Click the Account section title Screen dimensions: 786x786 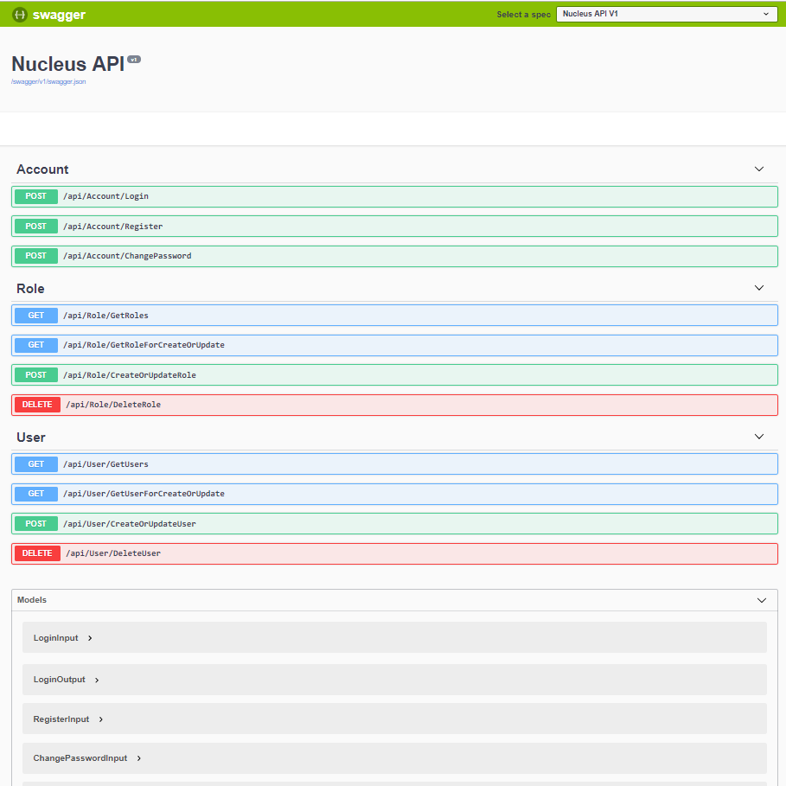click(x=42, y=169)
